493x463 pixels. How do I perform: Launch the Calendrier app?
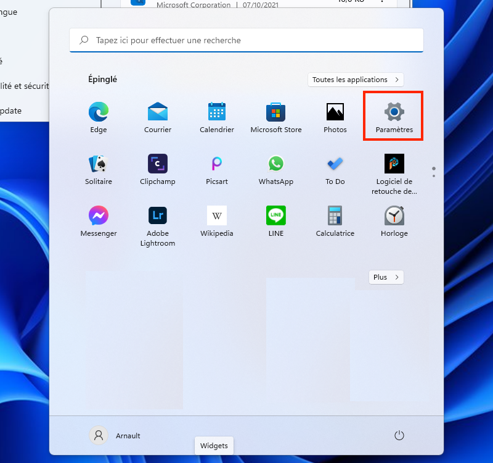click(x=217, y=117)
